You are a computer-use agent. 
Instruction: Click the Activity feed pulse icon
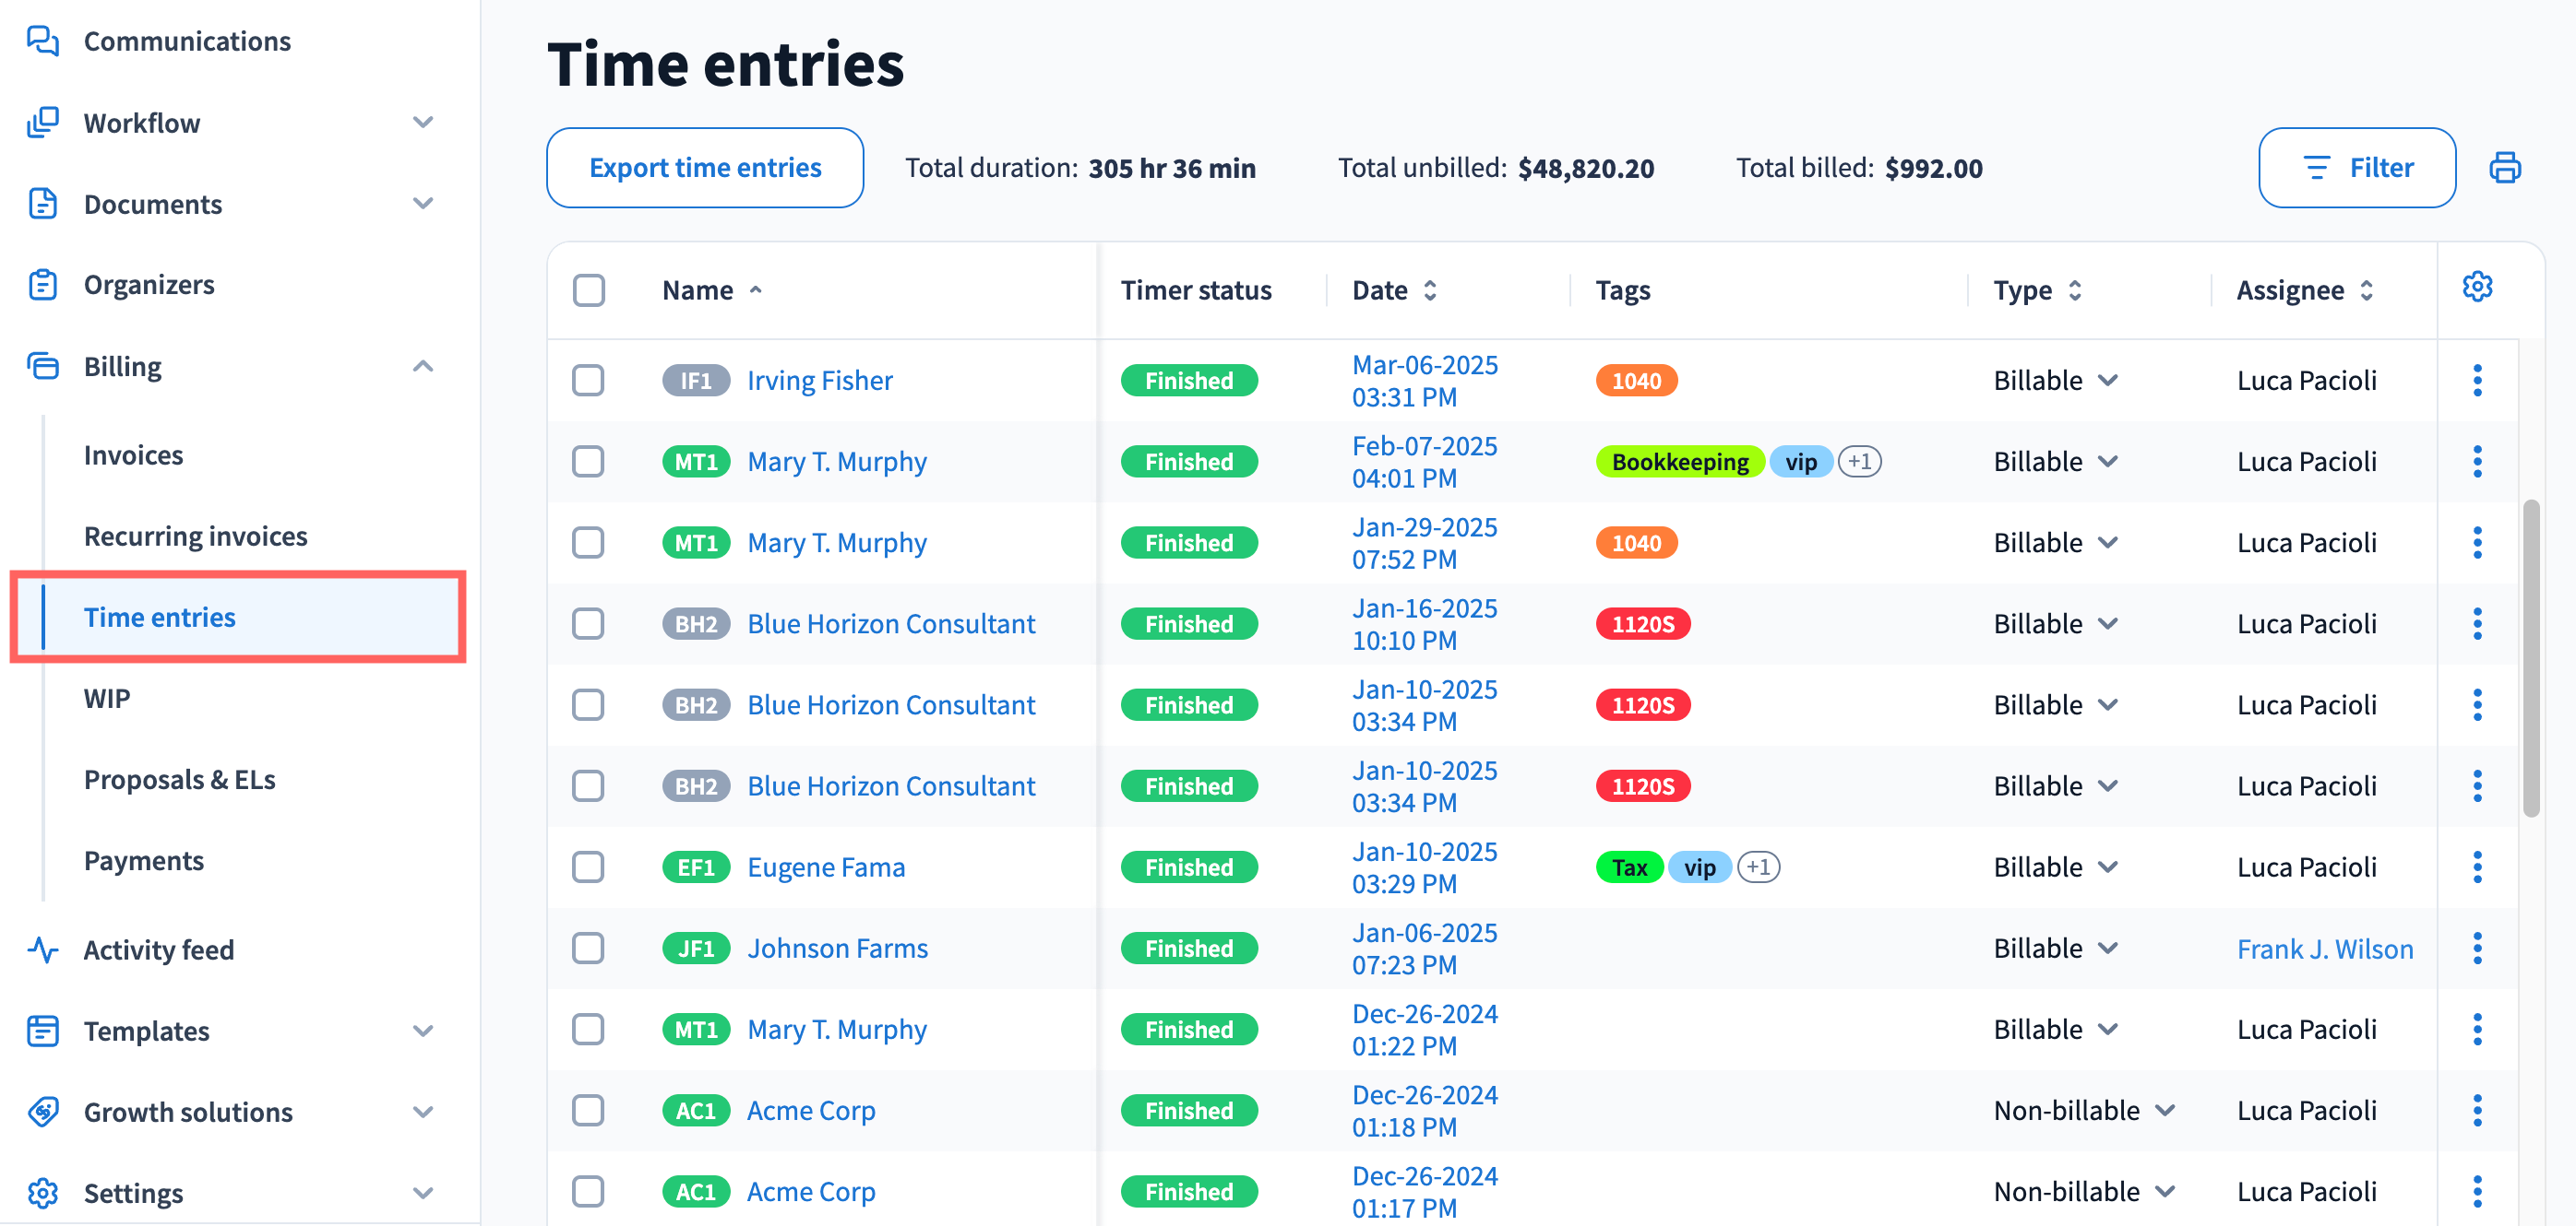[x=42, y=949]
